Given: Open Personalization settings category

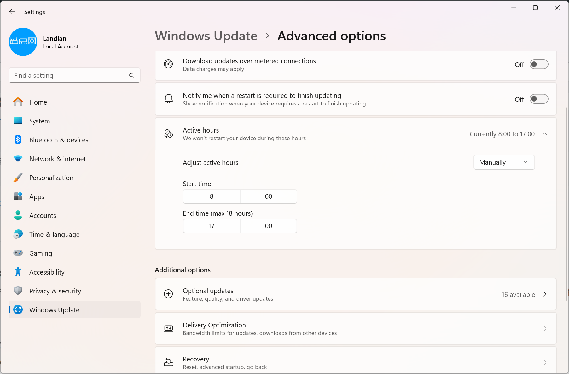Looking at the screenshot, I should coord(74,178).
